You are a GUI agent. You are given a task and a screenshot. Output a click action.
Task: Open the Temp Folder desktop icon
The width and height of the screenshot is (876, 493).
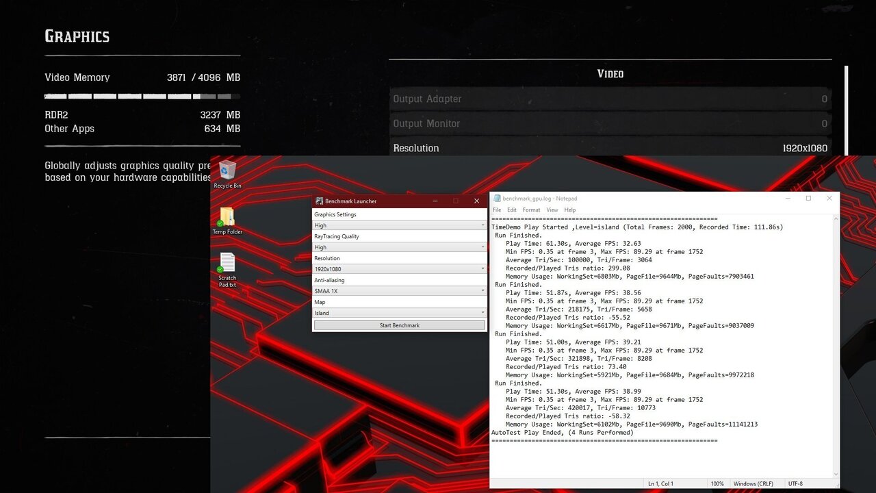[x=227, y=217]
